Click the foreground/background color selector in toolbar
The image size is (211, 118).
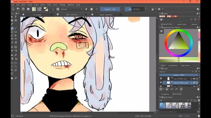click(46, 9)
